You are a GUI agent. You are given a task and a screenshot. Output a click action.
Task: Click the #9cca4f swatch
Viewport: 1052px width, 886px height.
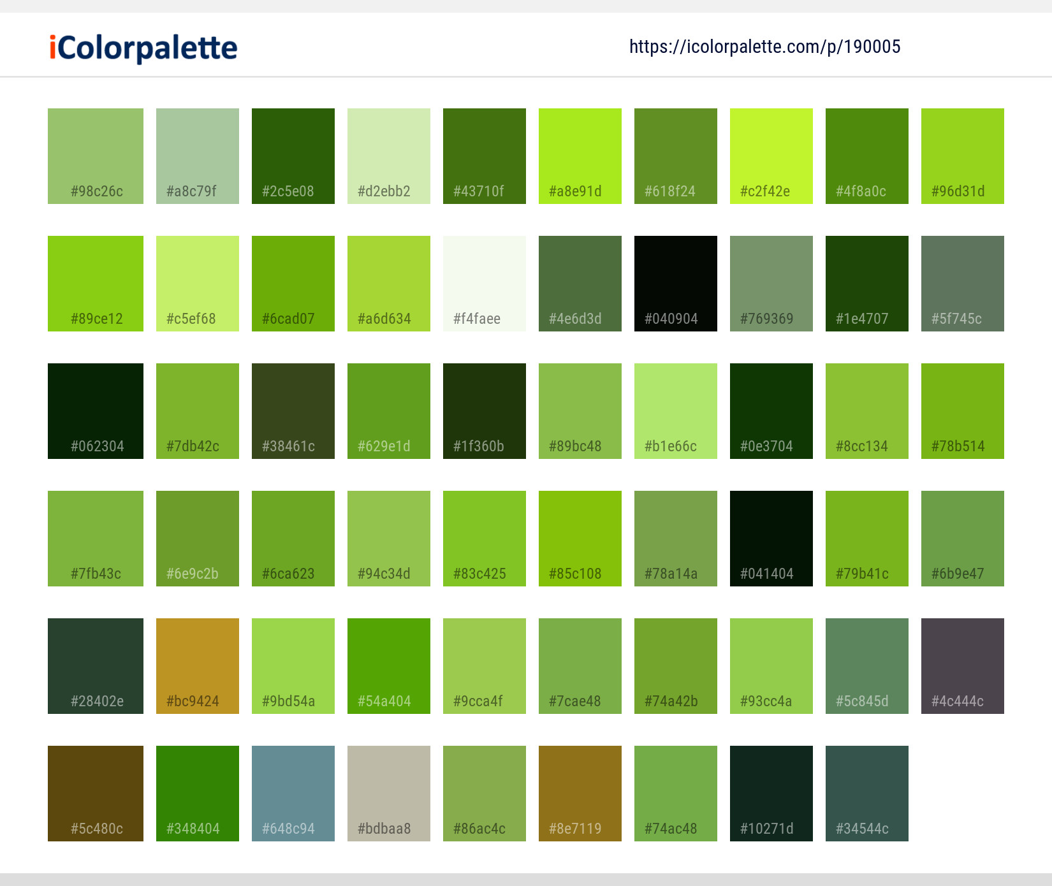485,666
